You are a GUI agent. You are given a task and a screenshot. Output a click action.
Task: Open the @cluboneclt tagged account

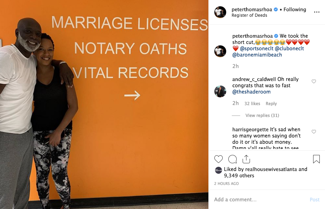click(289, 48)
